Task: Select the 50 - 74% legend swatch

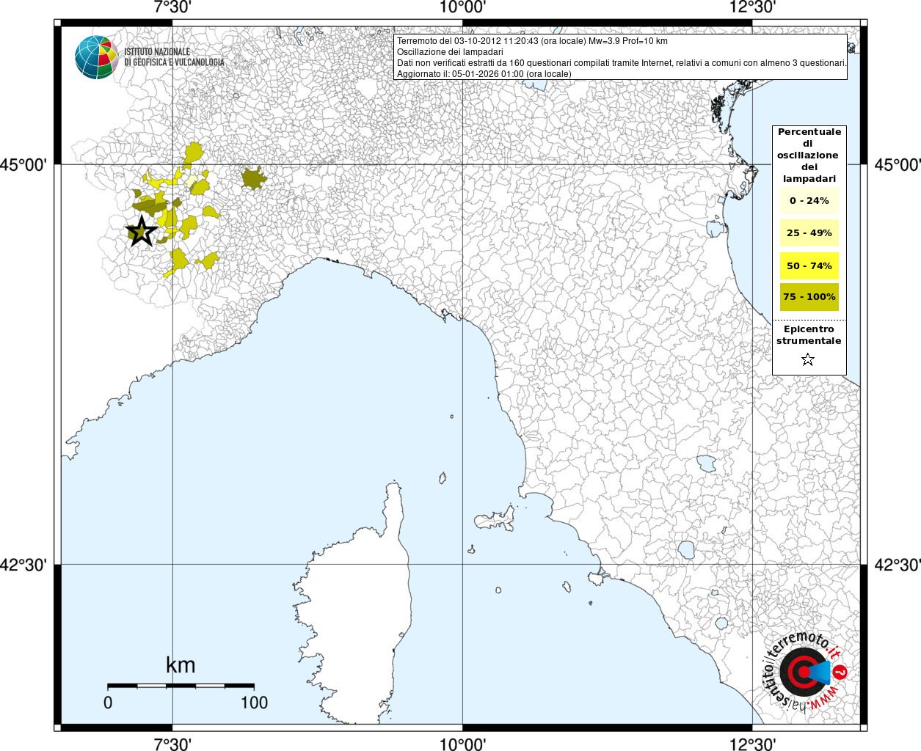Action: click(809, 265)
